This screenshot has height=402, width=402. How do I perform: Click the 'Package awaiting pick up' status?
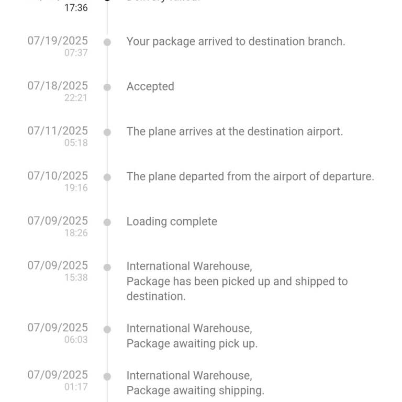(192, 343)
